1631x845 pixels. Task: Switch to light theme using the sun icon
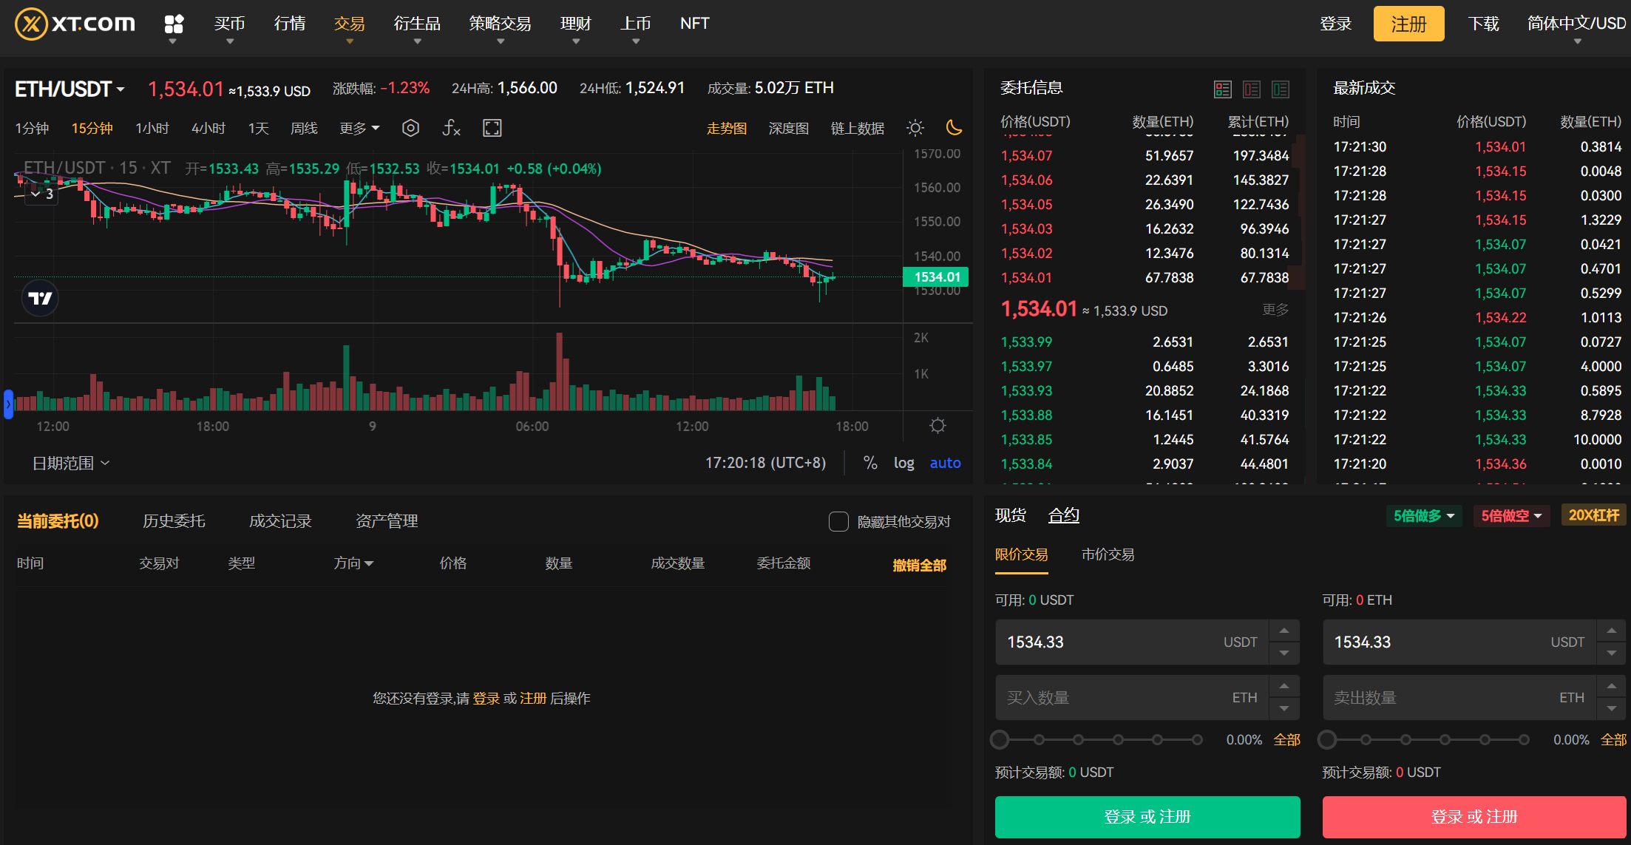pos(915,127)
